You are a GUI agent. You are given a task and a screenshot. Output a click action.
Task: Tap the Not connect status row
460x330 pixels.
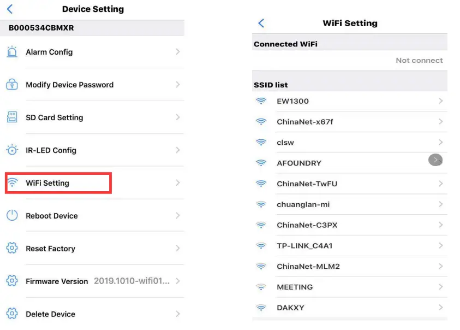pyautogui.click(x=419, y=61)
